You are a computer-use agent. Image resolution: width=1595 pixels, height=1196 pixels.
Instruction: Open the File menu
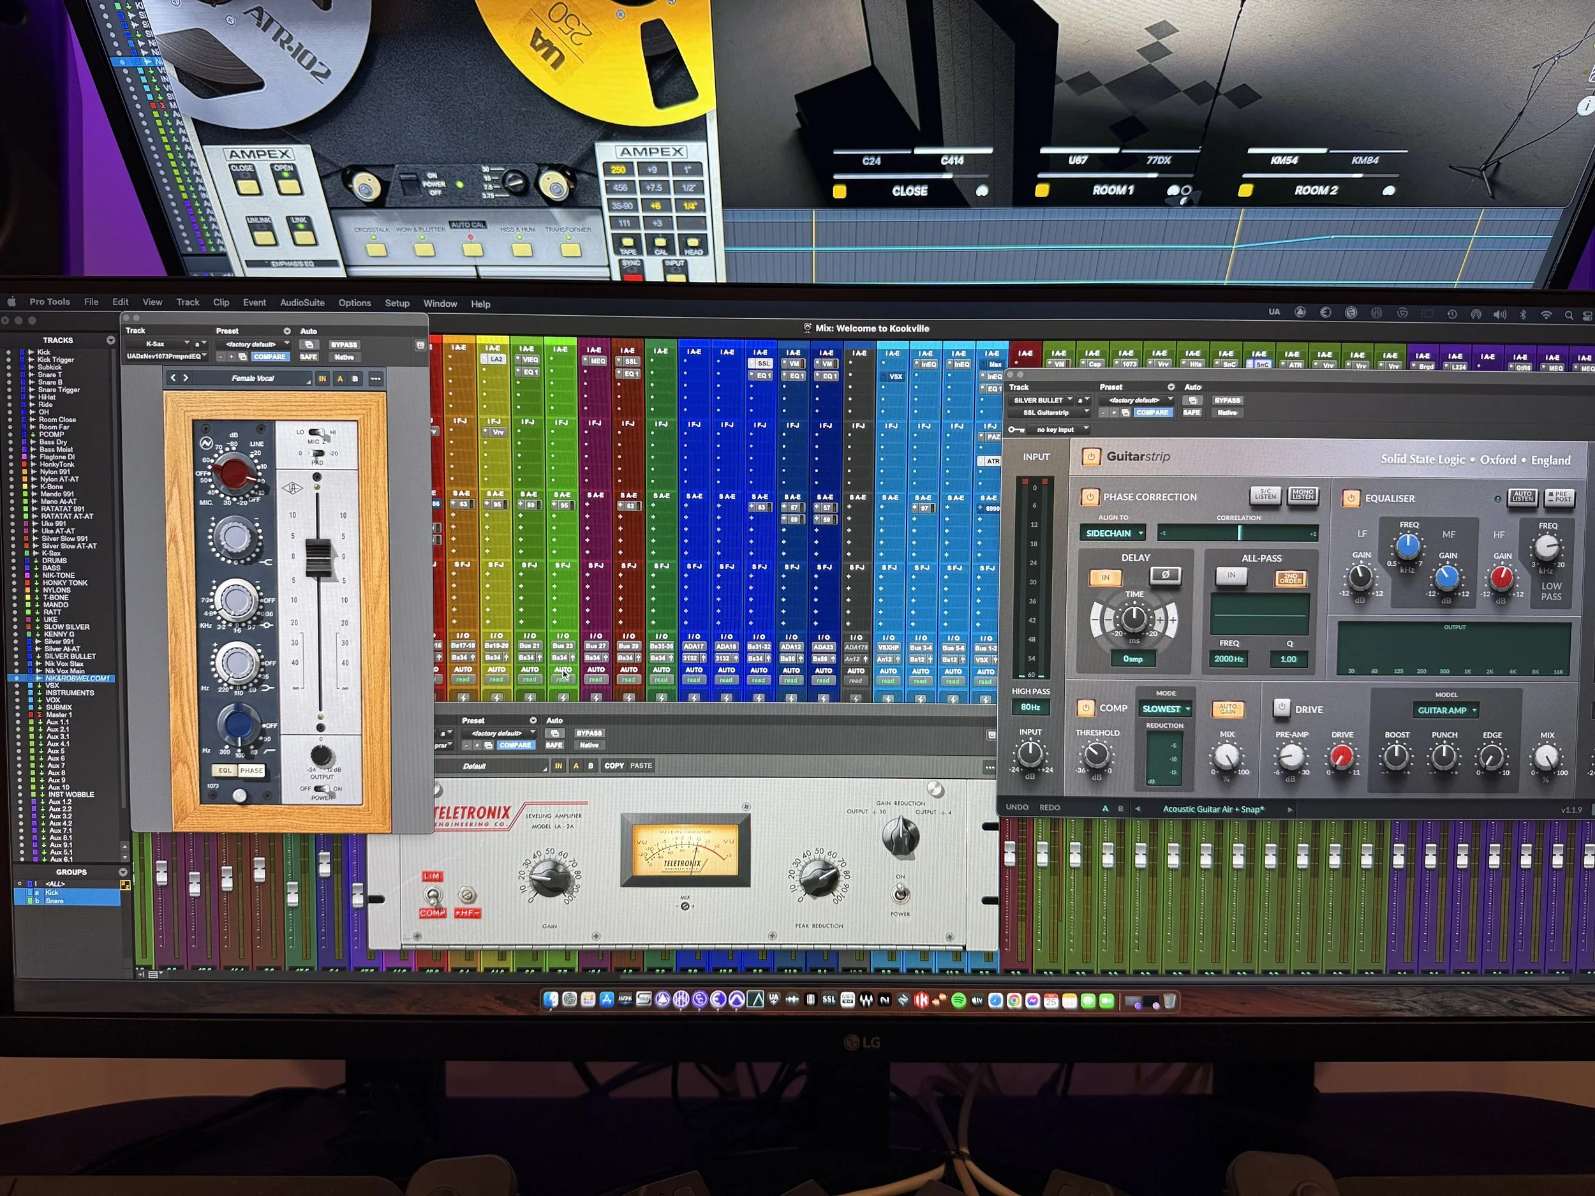pyautogui.click(x=91, y=302)
